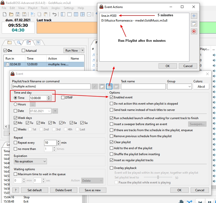This screenshot has height=203, width=216.
Task: Paste tracks using the clipboard toolbar icon
Action: (46, 14)
